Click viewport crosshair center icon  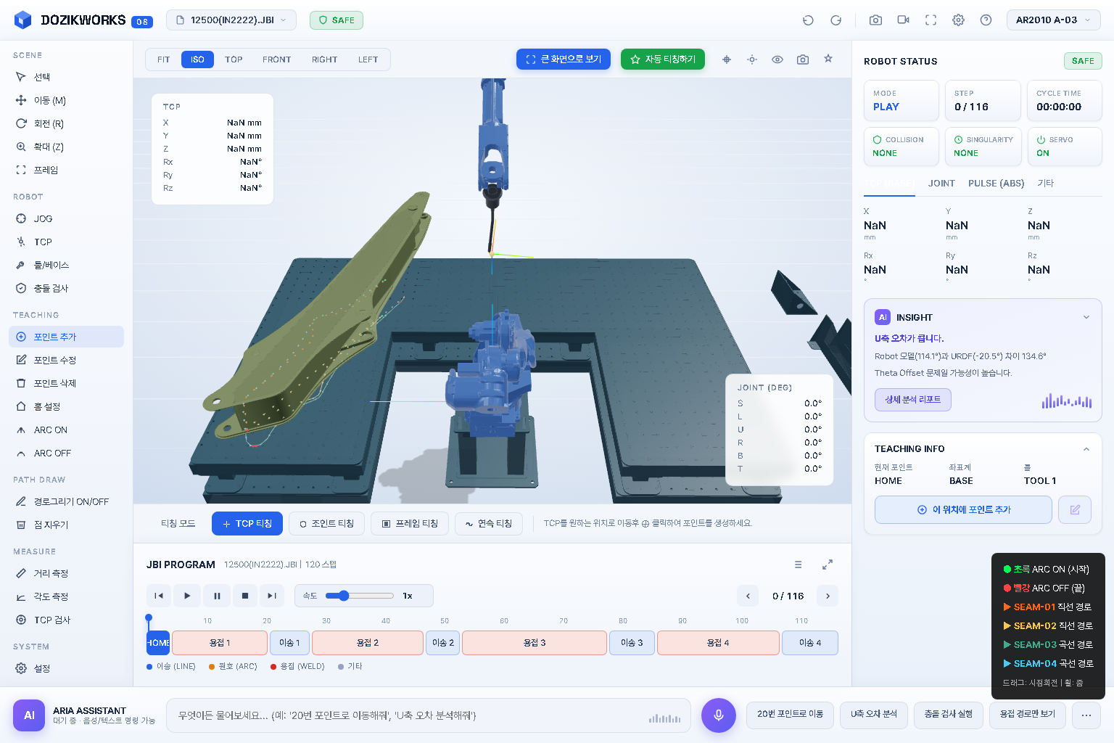click(727, 59)
